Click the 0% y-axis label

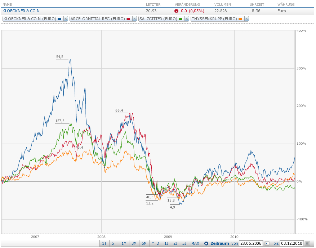(299, 181)
